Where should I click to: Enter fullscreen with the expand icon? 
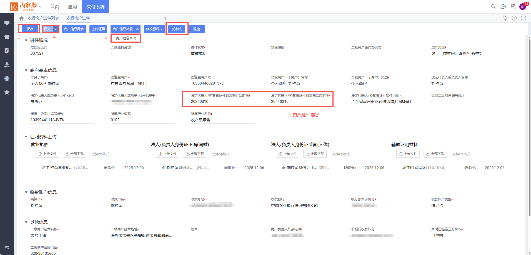524,18
